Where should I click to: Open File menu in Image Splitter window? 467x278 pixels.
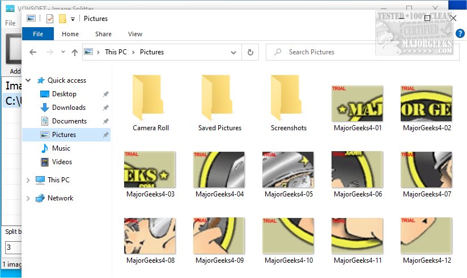tap(10, 23)
